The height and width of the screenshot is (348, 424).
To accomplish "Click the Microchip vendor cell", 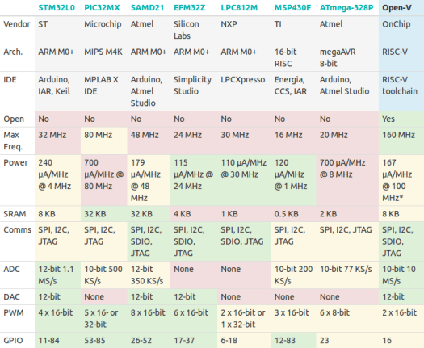I will [x=104, y=30].
